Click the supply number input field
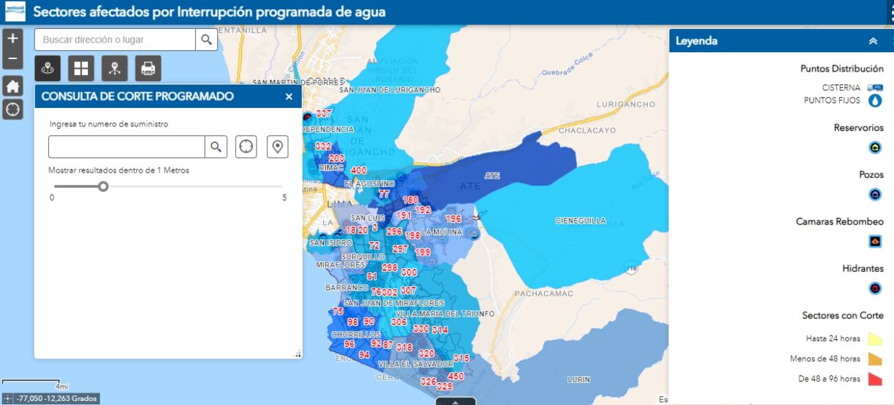 coord(127,146)
